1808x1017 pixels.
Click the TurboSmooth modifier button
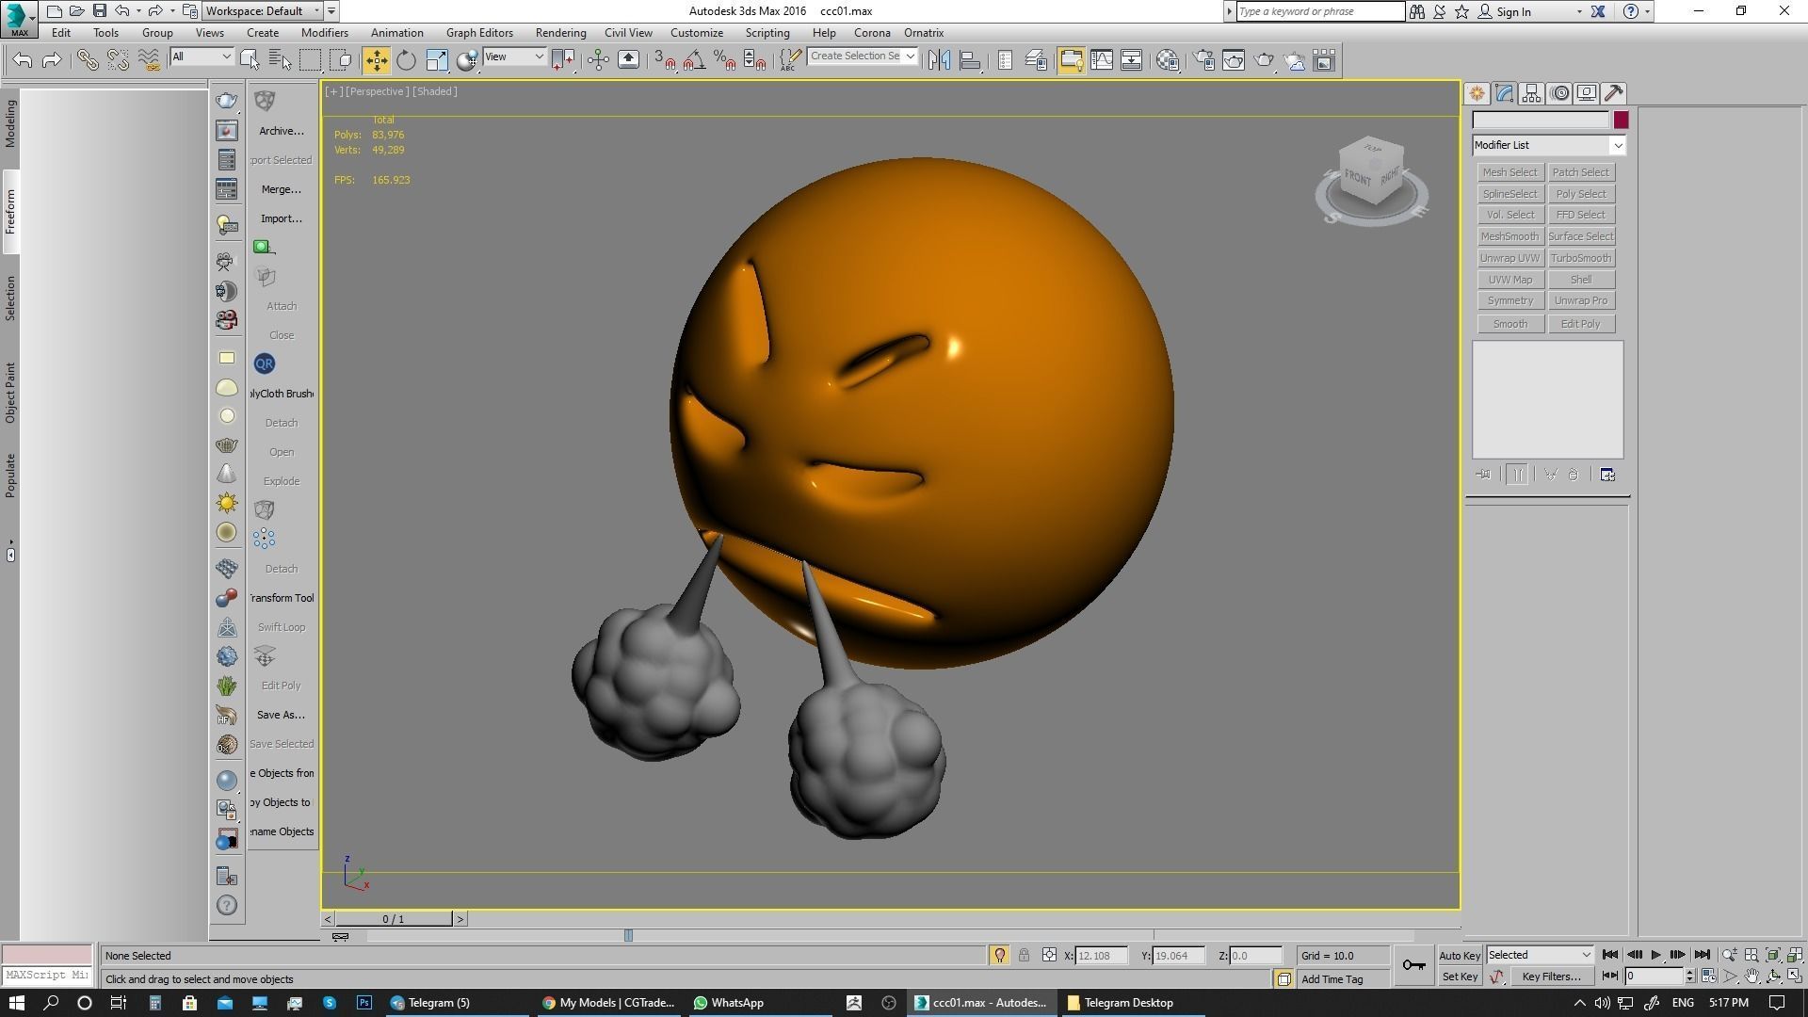click(x=1580, y=258)
